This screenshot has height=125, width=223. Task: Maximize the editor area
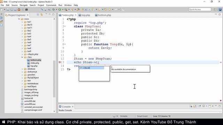220,15
